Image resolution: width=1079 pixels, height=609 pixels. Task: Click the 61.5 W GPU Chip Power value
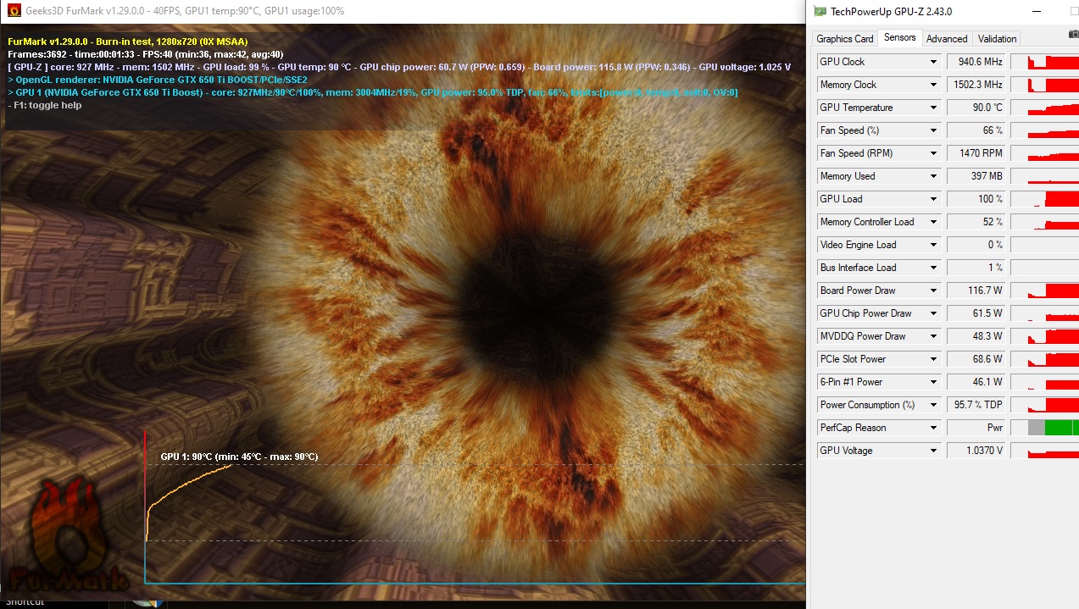(976, 313)
